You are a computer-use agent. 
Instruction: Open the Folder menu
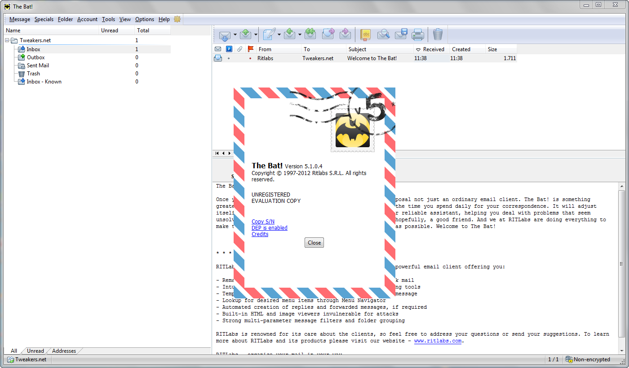click(x=66, y=19)
